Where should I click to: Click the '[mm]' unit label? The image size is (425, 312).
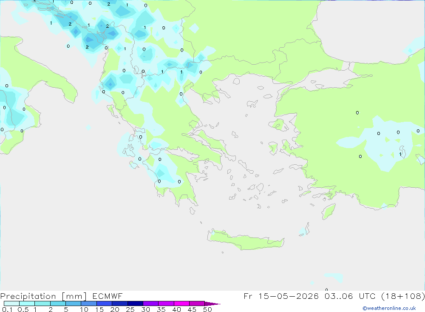coord(74,296)
